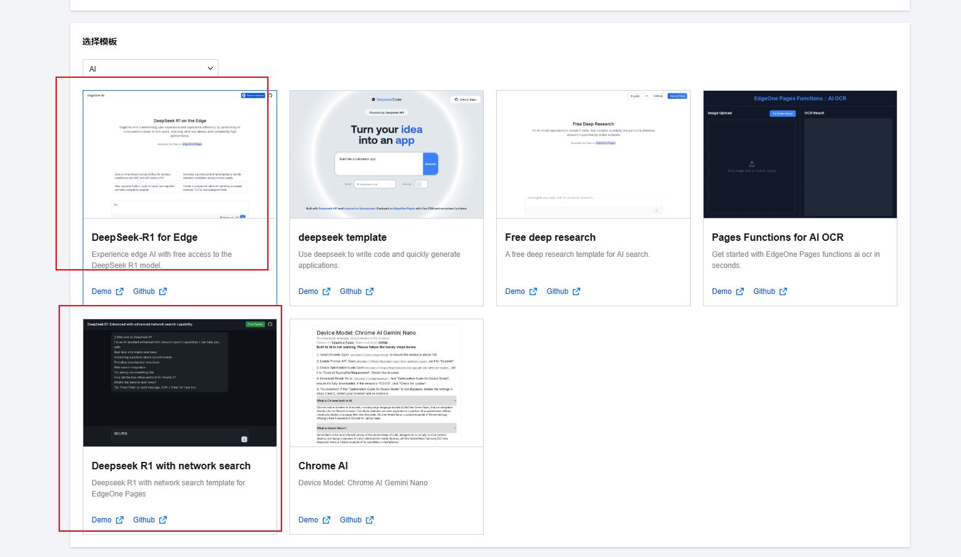961x557 pixels.
Task: Click external-link icon beside AI OCR Github
Action: 783,291
